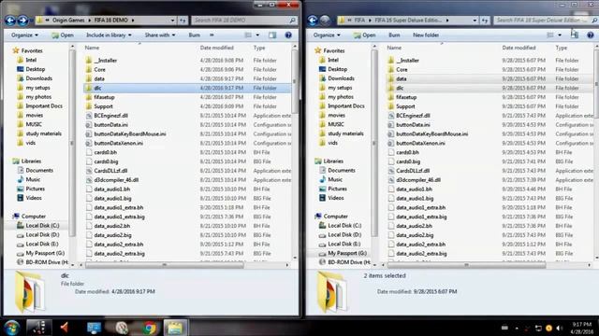Change view icon in right window
599x336 pixels.
click(x=550, y=35)
